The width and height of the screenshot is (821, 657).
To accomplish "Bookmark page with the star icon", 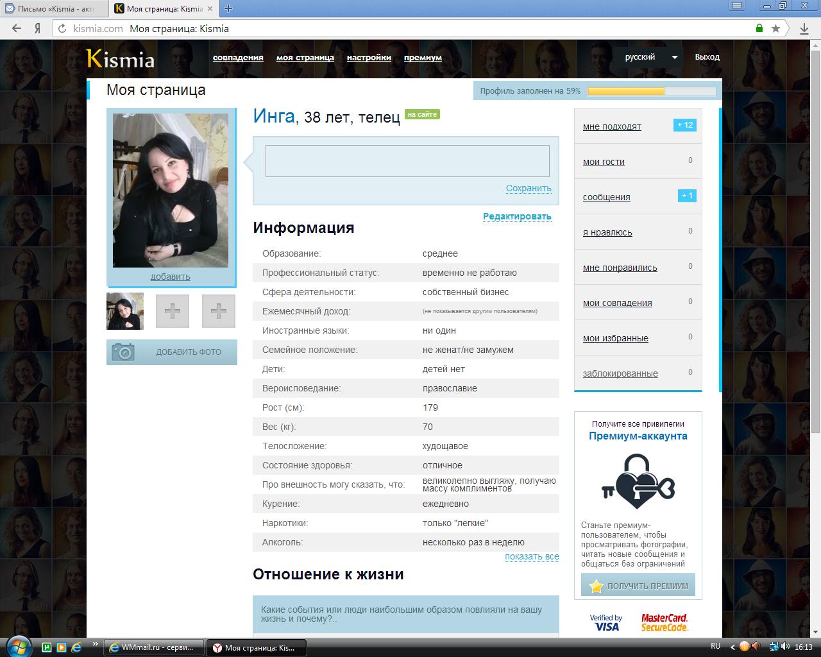I will tap(775, 28).
